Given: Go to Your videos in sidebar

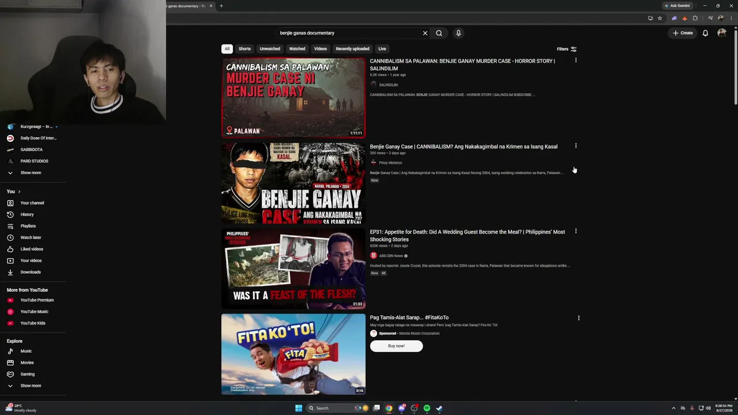Looking at the screenshot, I should coord(32,261).
